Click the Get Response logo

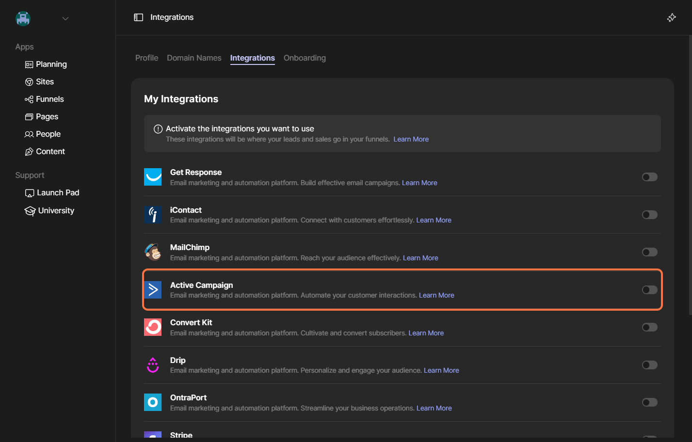pyautogui.click(x=153, y=177)
